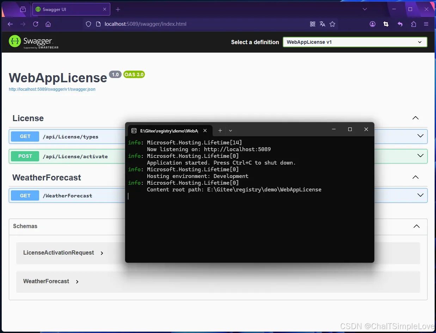436x333 pixels.
Task: Click chevron on /WeatherForecast row
Action: 420,195
